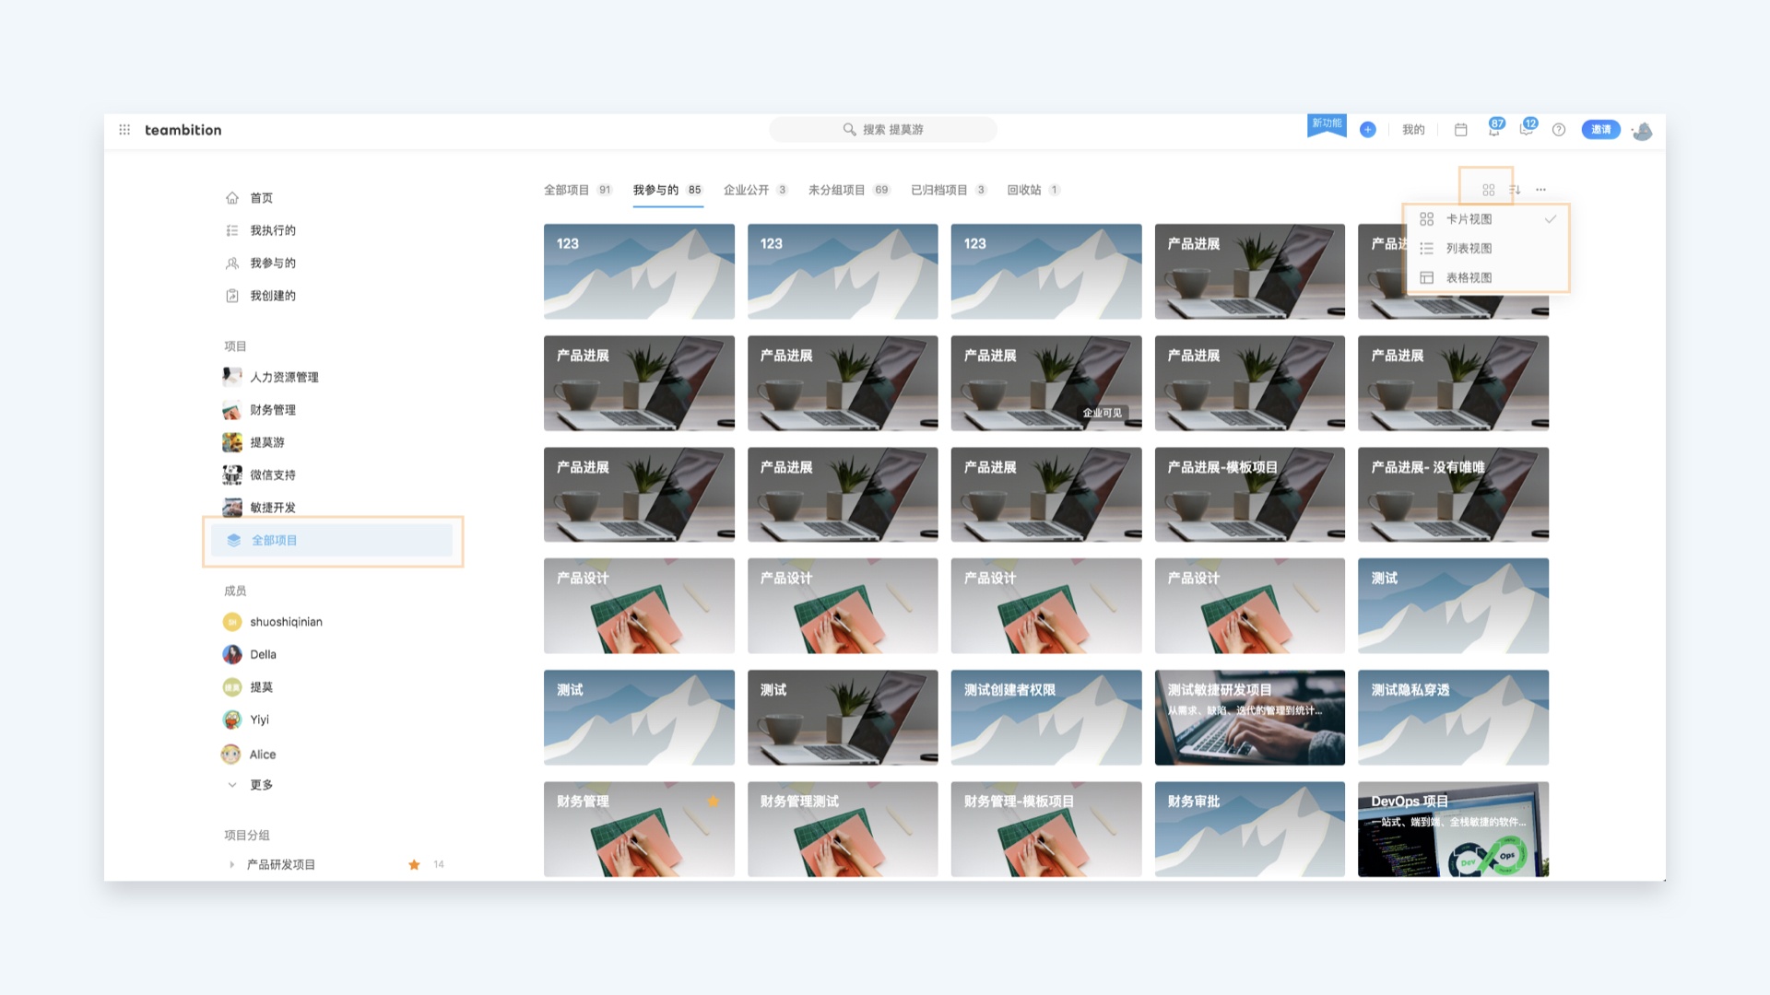Open 财务管理-模板项目 card
The height and width of the screenshot is (995, 1770).
[1046, 829]
